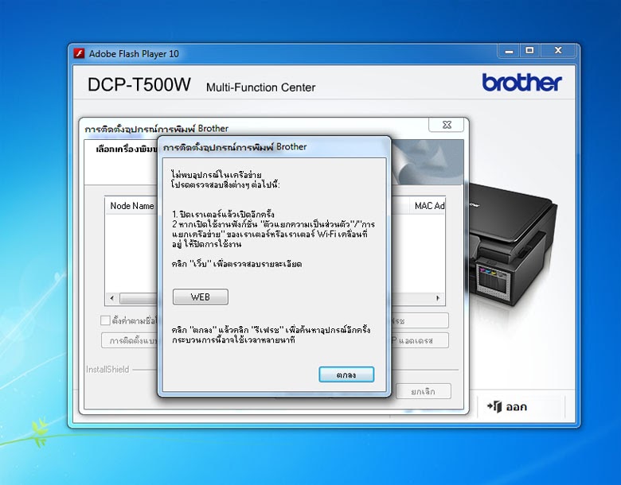Click the รีเฟรช refresh button behind the dialog

(x=420, y=320)
